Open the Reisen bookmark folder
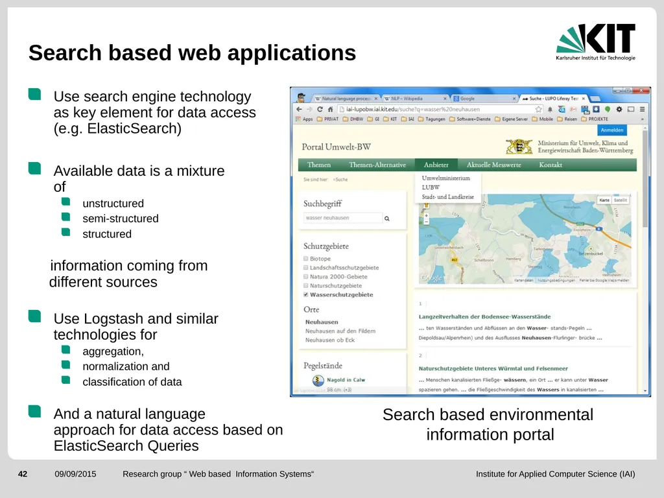The width and height of the screenshot is (664, 498). tap(567, 119)
